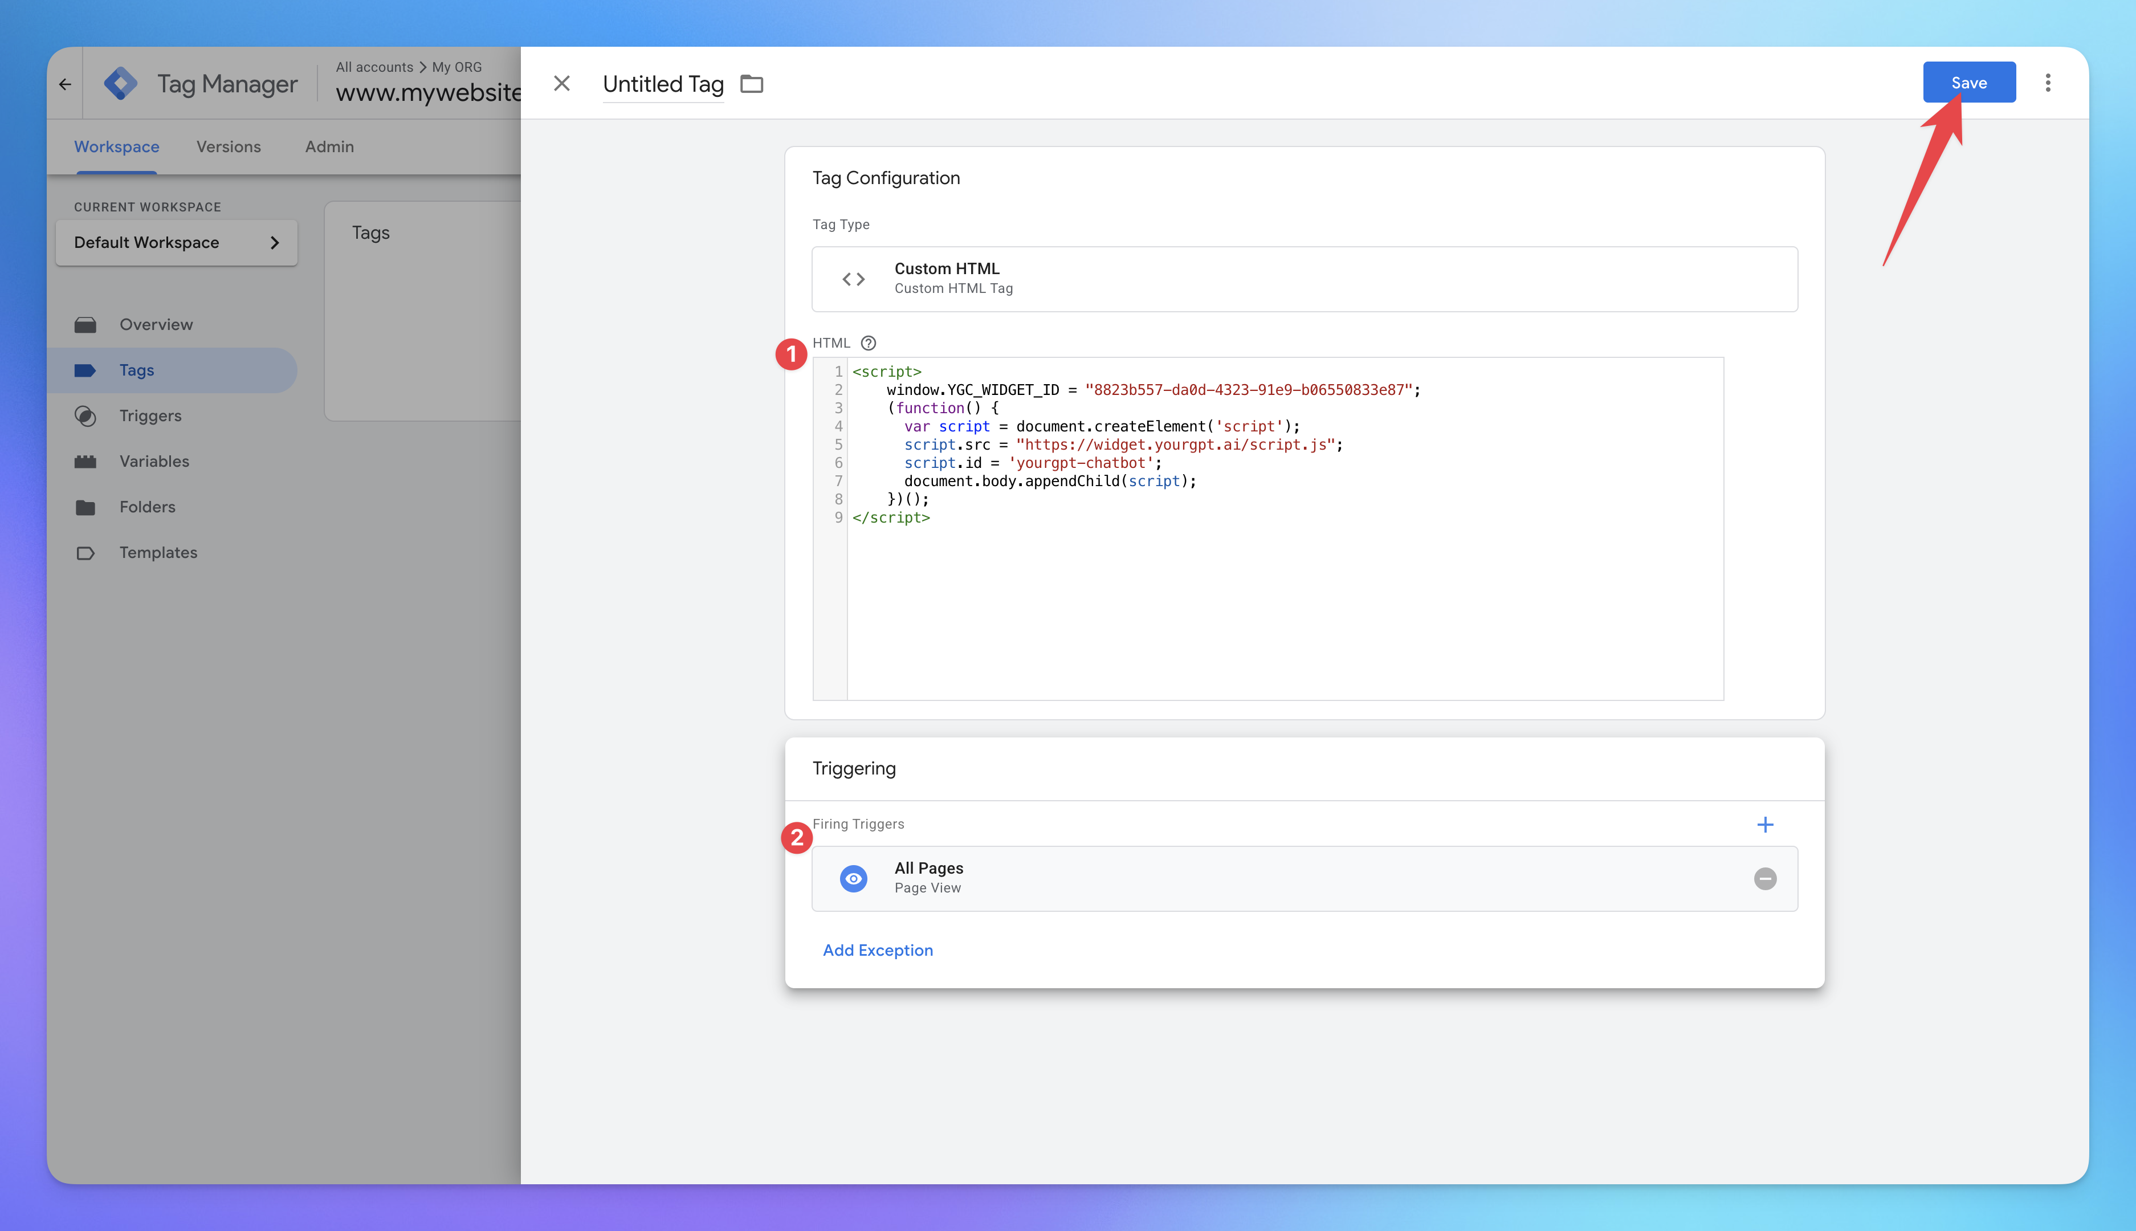Open the Variables section

[154, 461]
